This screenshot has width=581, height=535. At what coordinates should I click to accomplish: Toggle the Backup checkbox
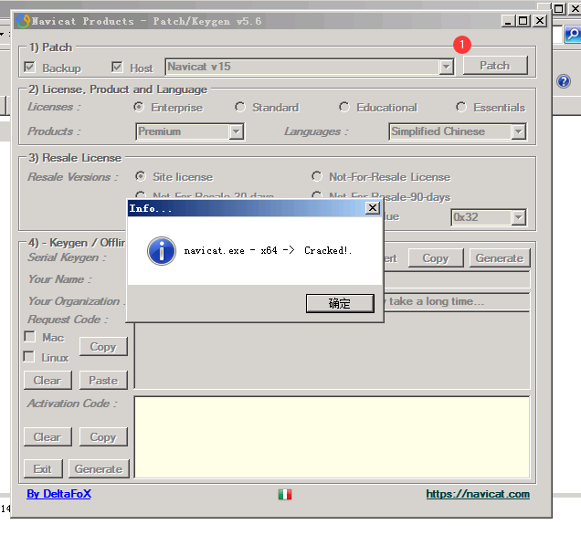(x=29, y=67)
